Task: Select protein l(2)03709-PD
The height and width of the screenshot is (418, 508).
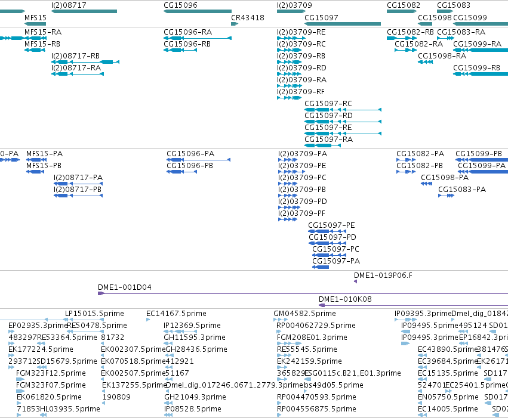Action: (x=290, y=208)
